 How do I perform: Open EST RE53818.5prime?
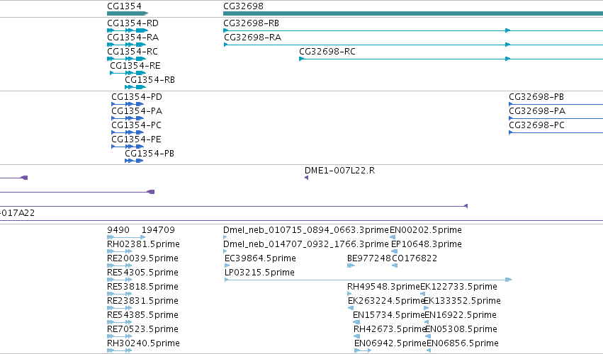coord(142,287)
